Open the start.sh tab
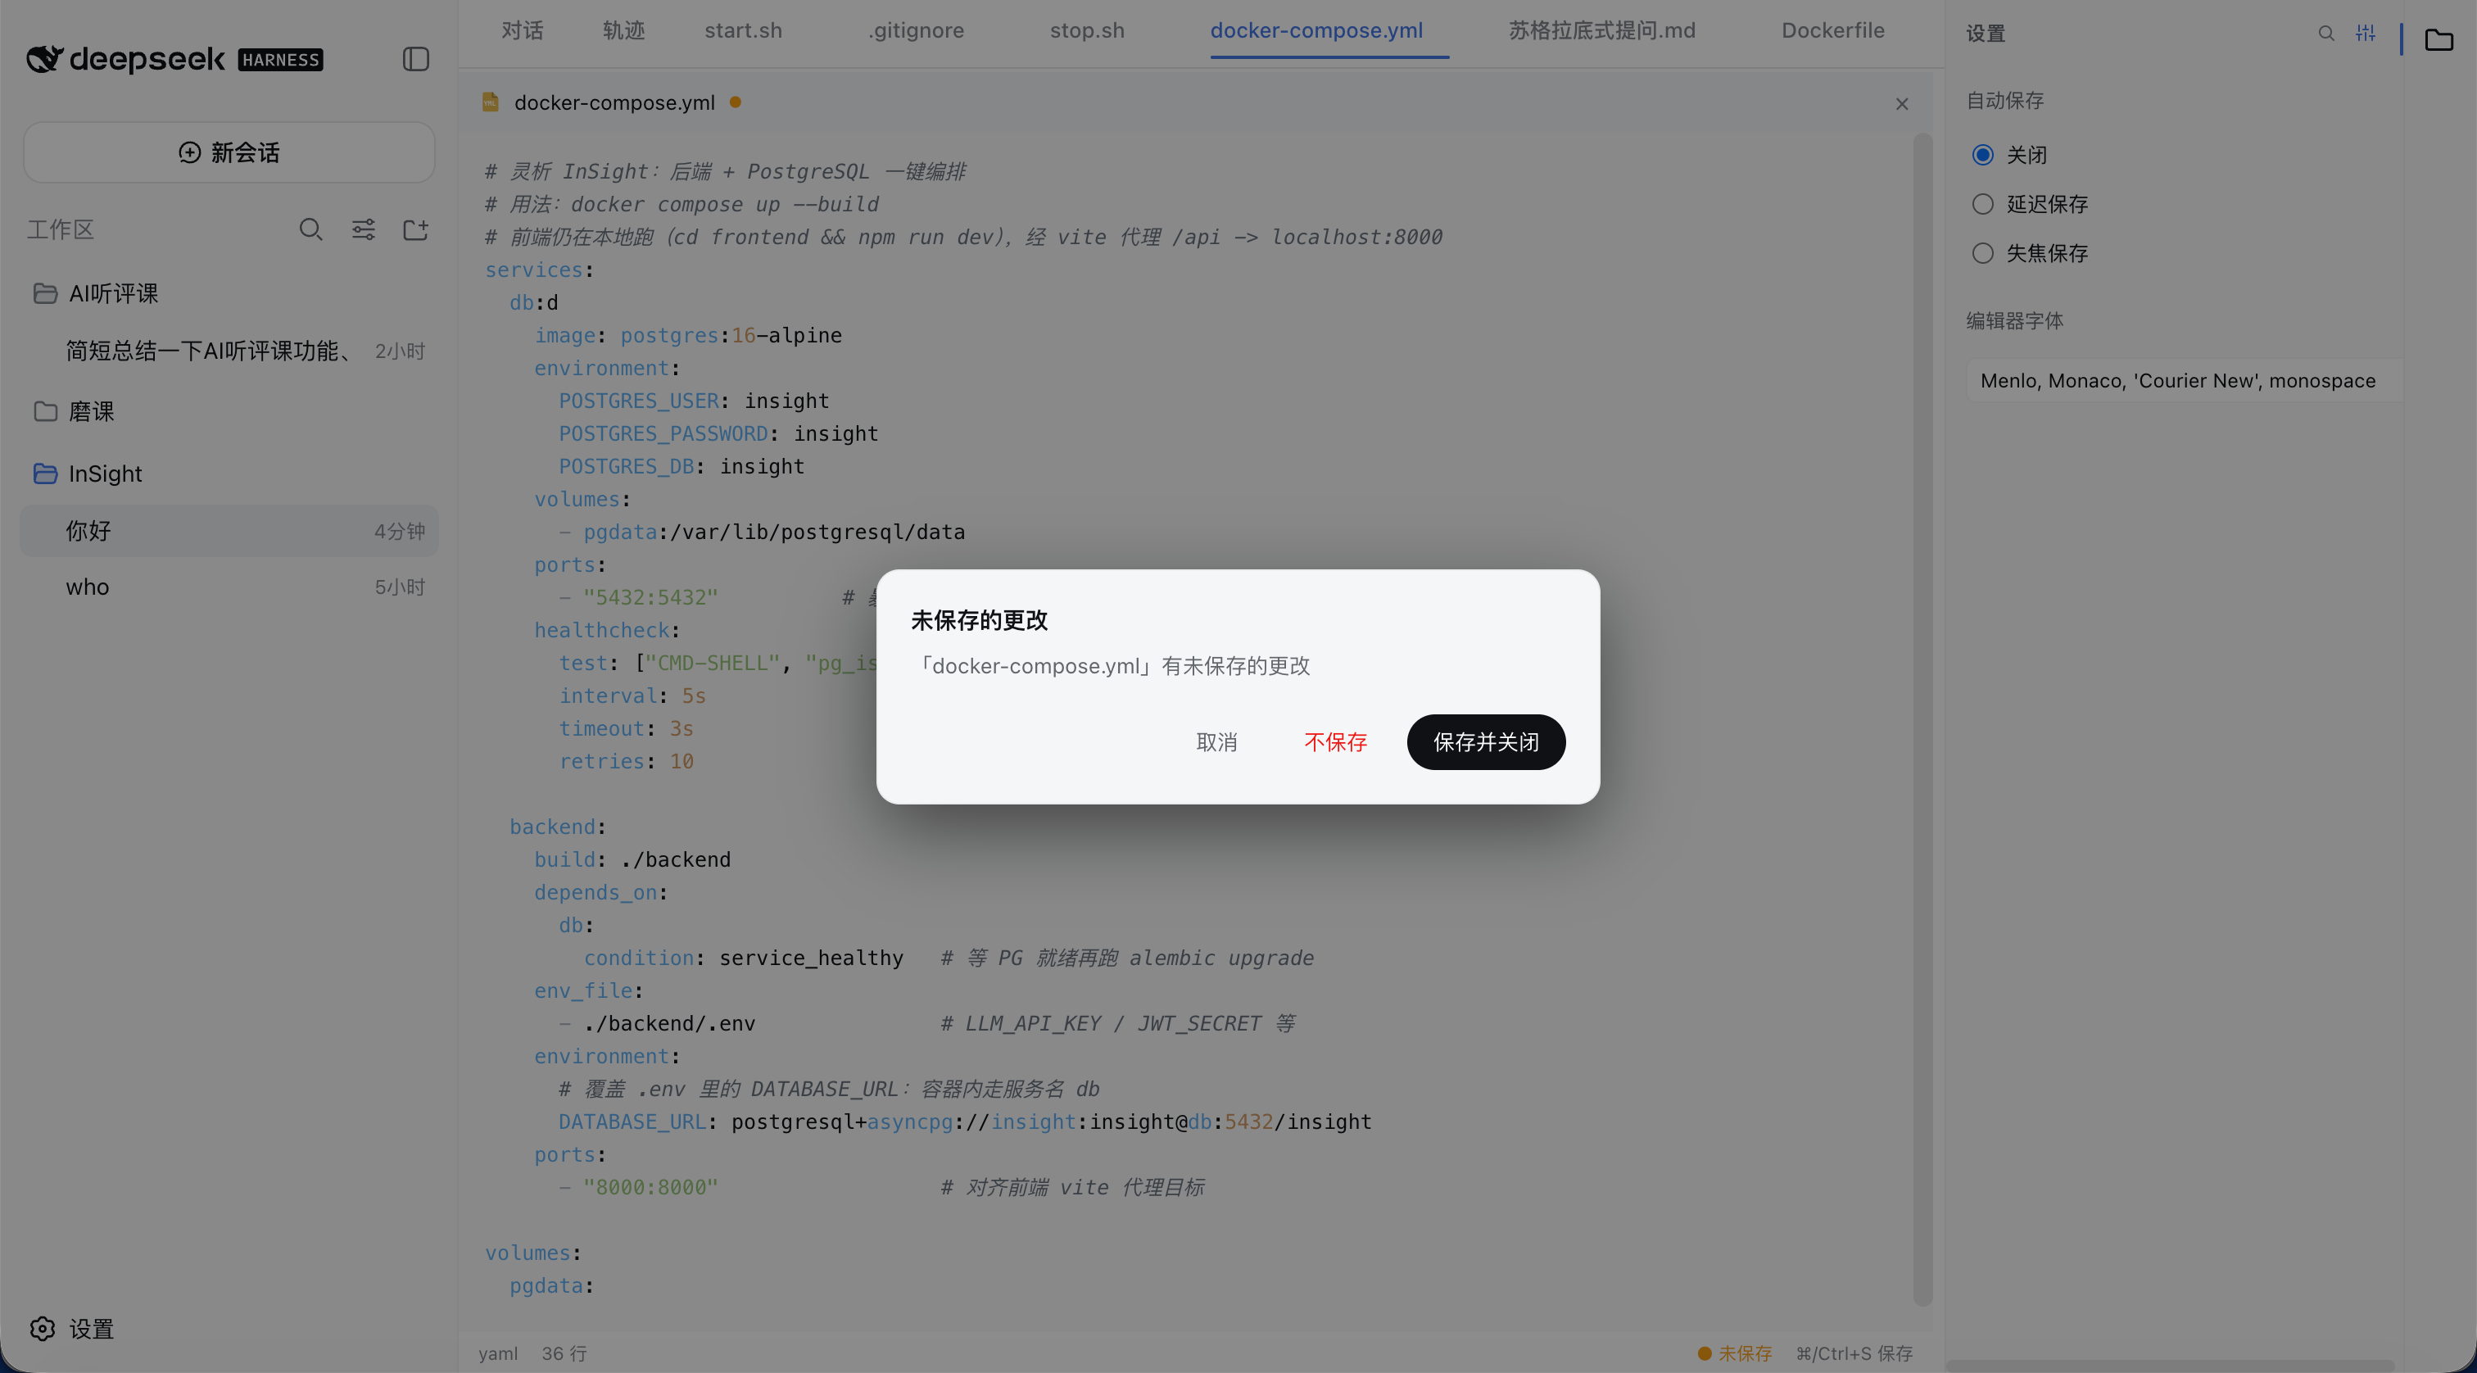Image resolution: width=2477 pixels, height=1373 pixels. (x=743, y=31)
